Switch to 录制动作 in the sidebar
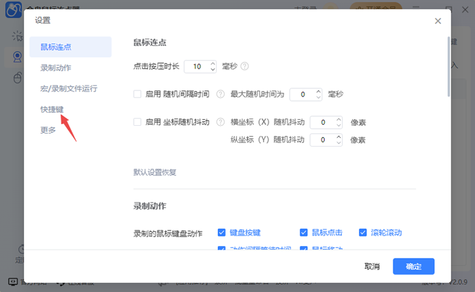Screen dimensions: 475x292 click(56, 68)
